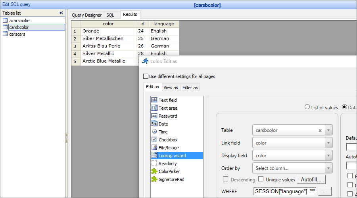Open the Order by column dropdown
The width and height of the screenshot is (357, 198).
(328, 168)
